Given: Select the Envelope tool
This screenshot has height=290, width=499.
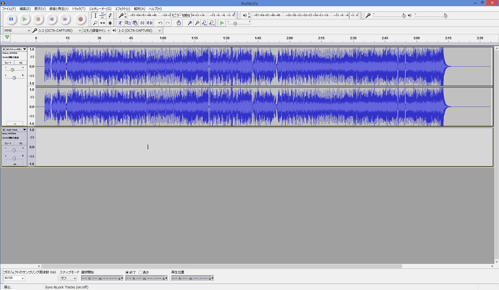Looking at the screenshot, I should click(103, 16).
